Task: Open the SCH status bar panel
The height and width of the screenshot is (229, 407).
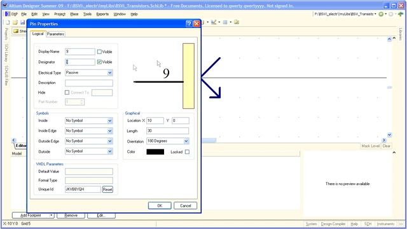Action: 368,224
